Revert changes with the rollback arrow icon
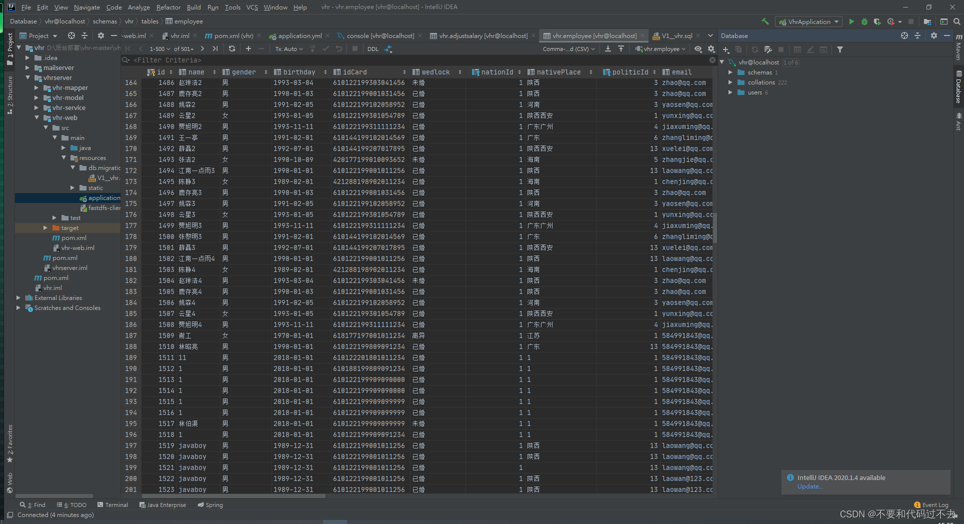The width and height of the screenshot is (964, 524). [x=339, y=48]
